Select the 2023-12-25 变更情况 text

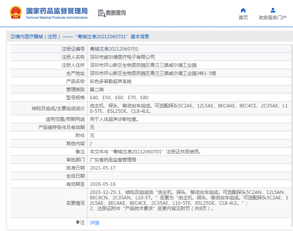click(189, 200)
